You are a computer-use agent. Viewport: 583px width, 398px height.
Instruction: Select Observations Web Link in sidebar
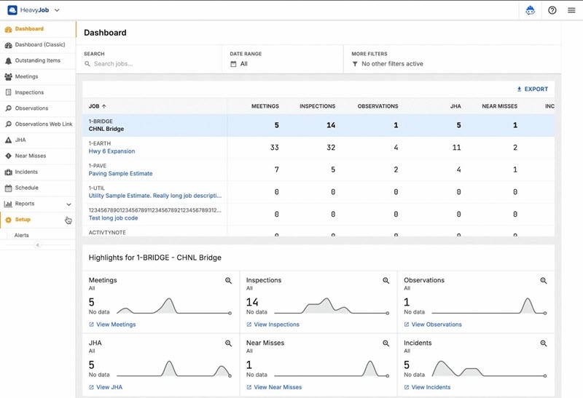[x=43, y=124]
